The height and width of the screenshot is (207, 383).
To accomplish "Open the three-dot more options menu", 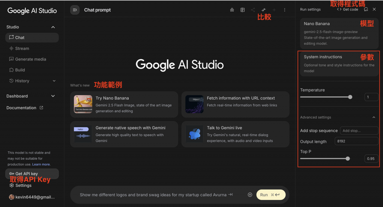I will click(x=285, y=10).
